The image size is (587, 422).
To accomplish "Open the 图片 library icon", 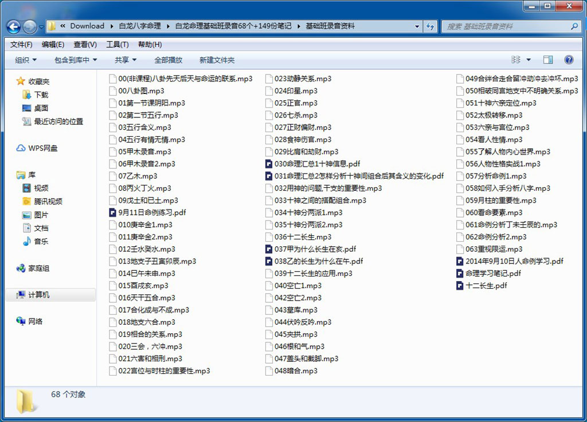I will click(26, 215).
